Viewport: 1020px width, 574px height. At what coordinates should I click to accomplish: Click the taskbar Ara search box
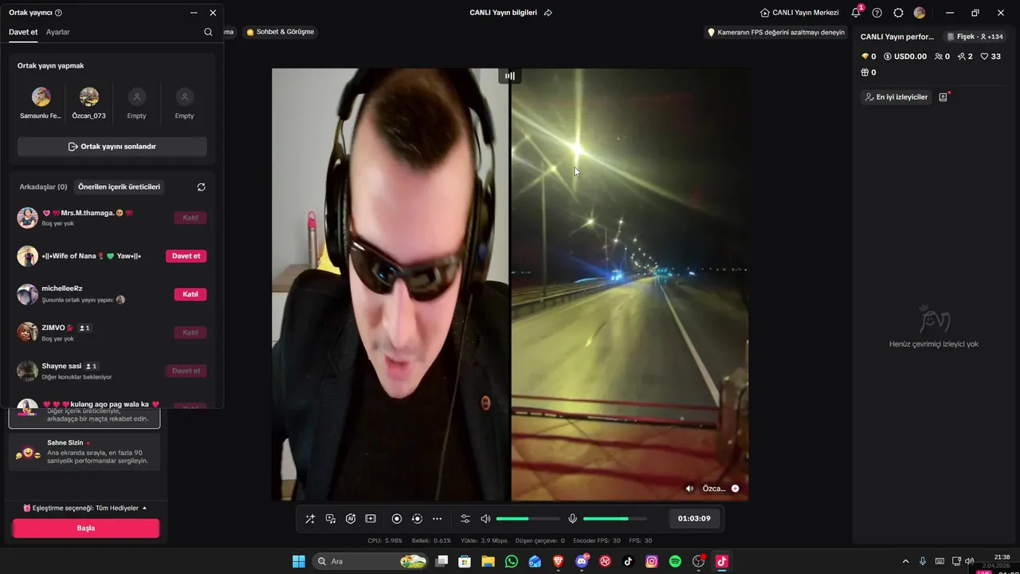[371, 561]
